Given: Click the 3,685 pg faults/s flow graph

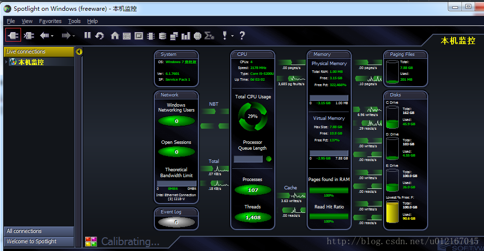Looking at the screenshot, I should point(291,78).
